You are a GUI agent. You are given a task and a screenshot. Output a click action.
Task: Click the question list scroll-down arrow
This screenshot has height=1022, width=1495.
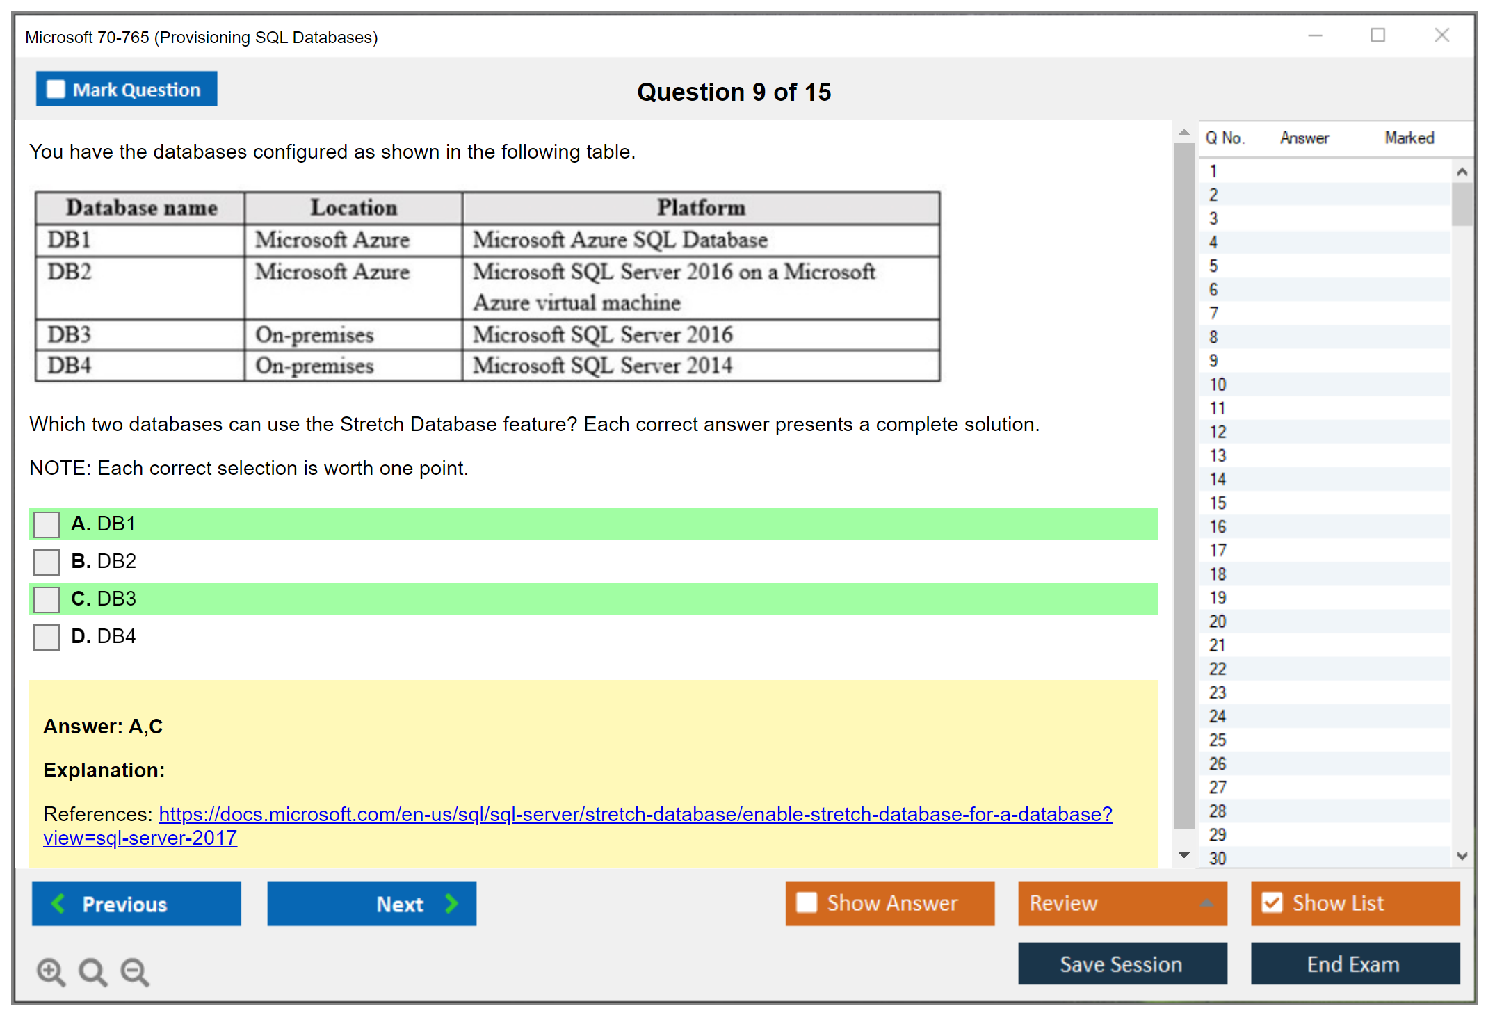pyautogui.click(x=1462, y=856)
